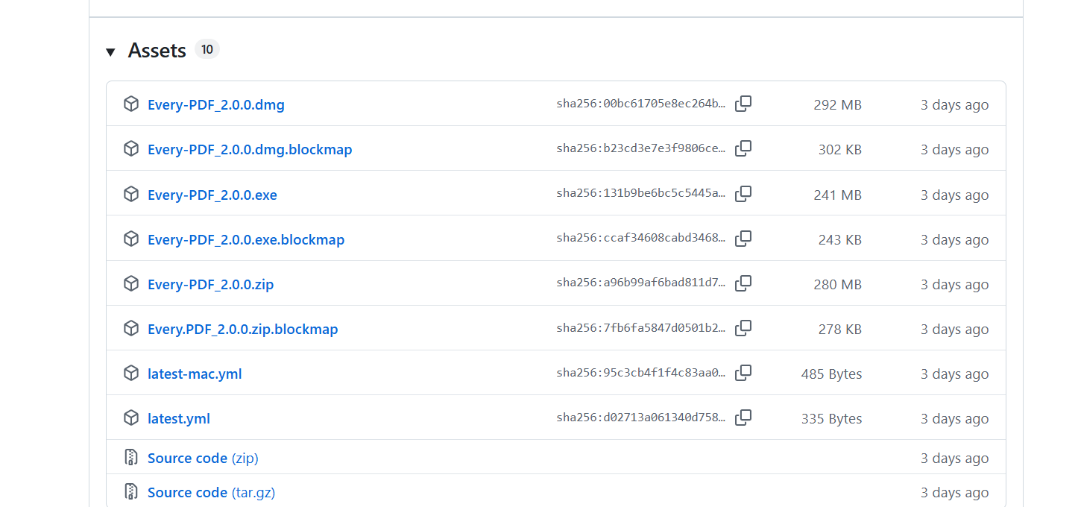Click the package icon beside Every-PDF_2.0.0.dmg
The height and width of the screenshot is (507, 1078).
click(131, 104)
